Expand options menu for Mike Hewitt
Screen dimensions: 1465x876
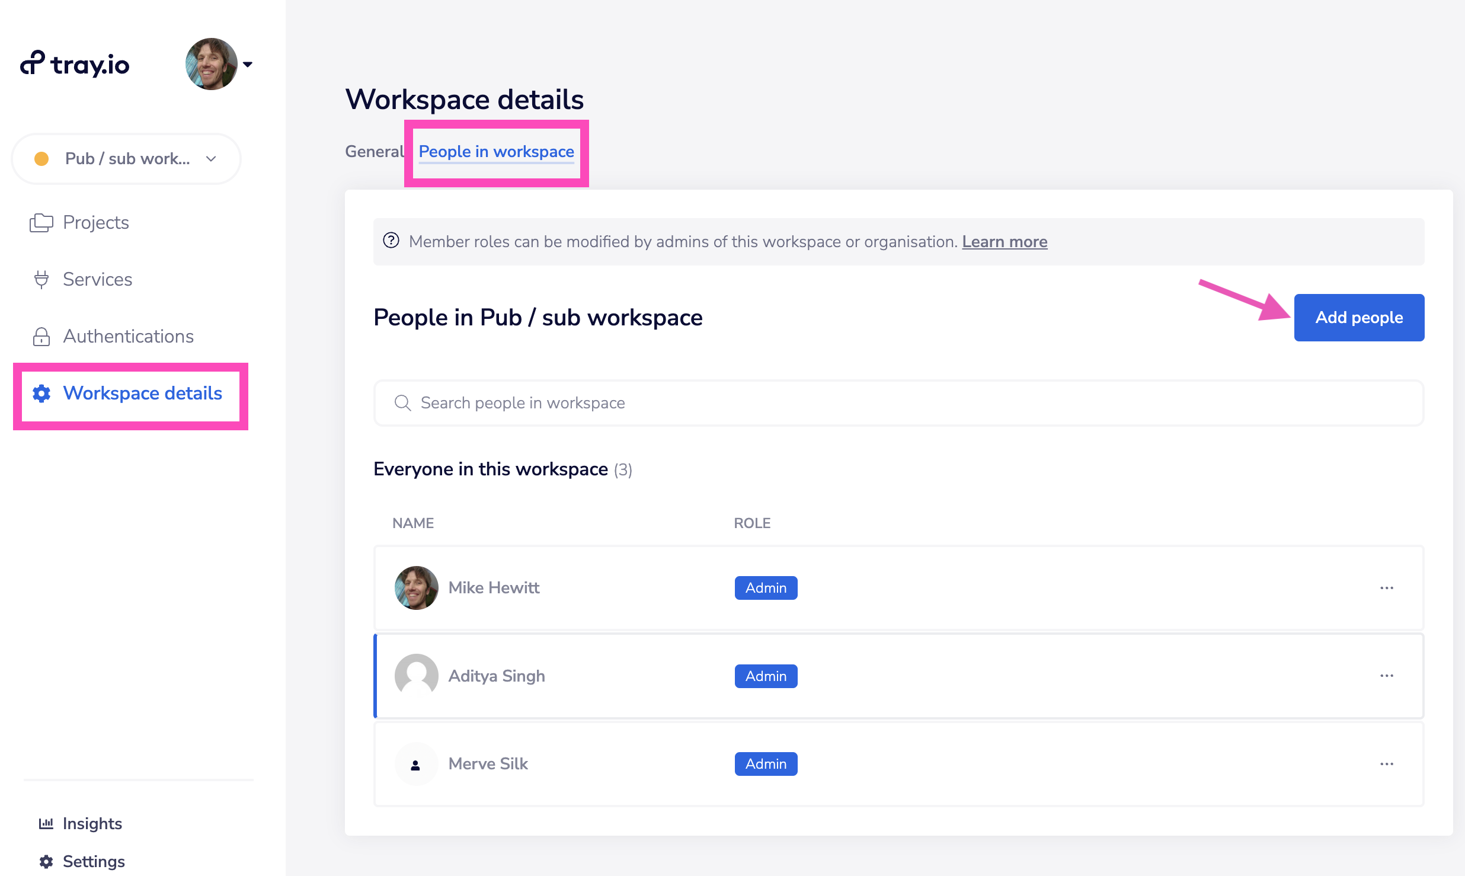coord(1387,586)
